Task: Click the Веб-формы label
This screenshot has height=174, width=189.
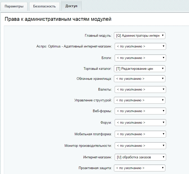Action: point(102,111)
